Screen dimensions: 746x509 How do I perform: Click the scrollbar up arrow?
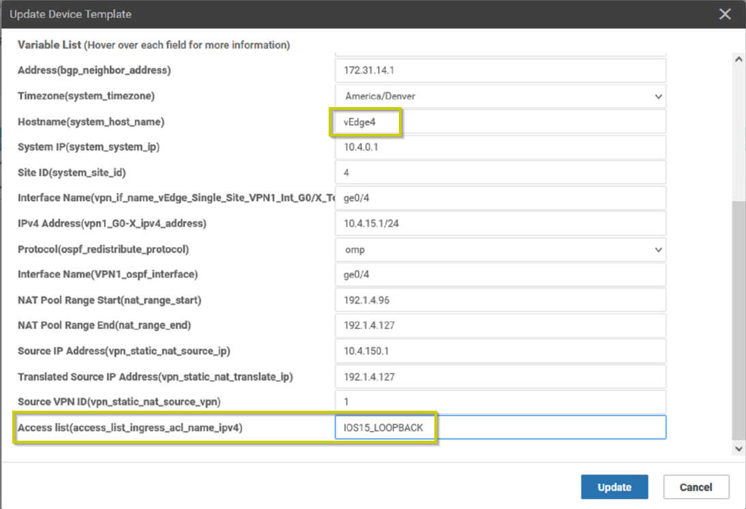point(738,59)
